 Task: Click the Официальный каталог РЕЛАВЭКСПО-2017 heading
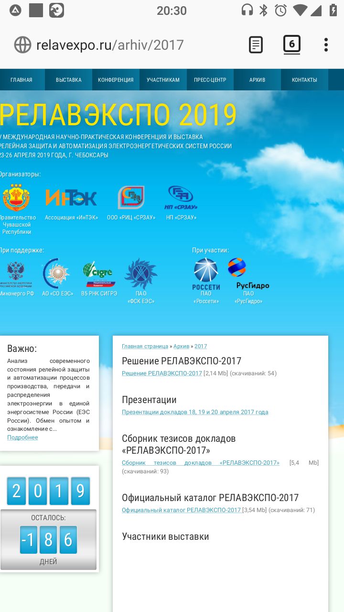point(210,498)
